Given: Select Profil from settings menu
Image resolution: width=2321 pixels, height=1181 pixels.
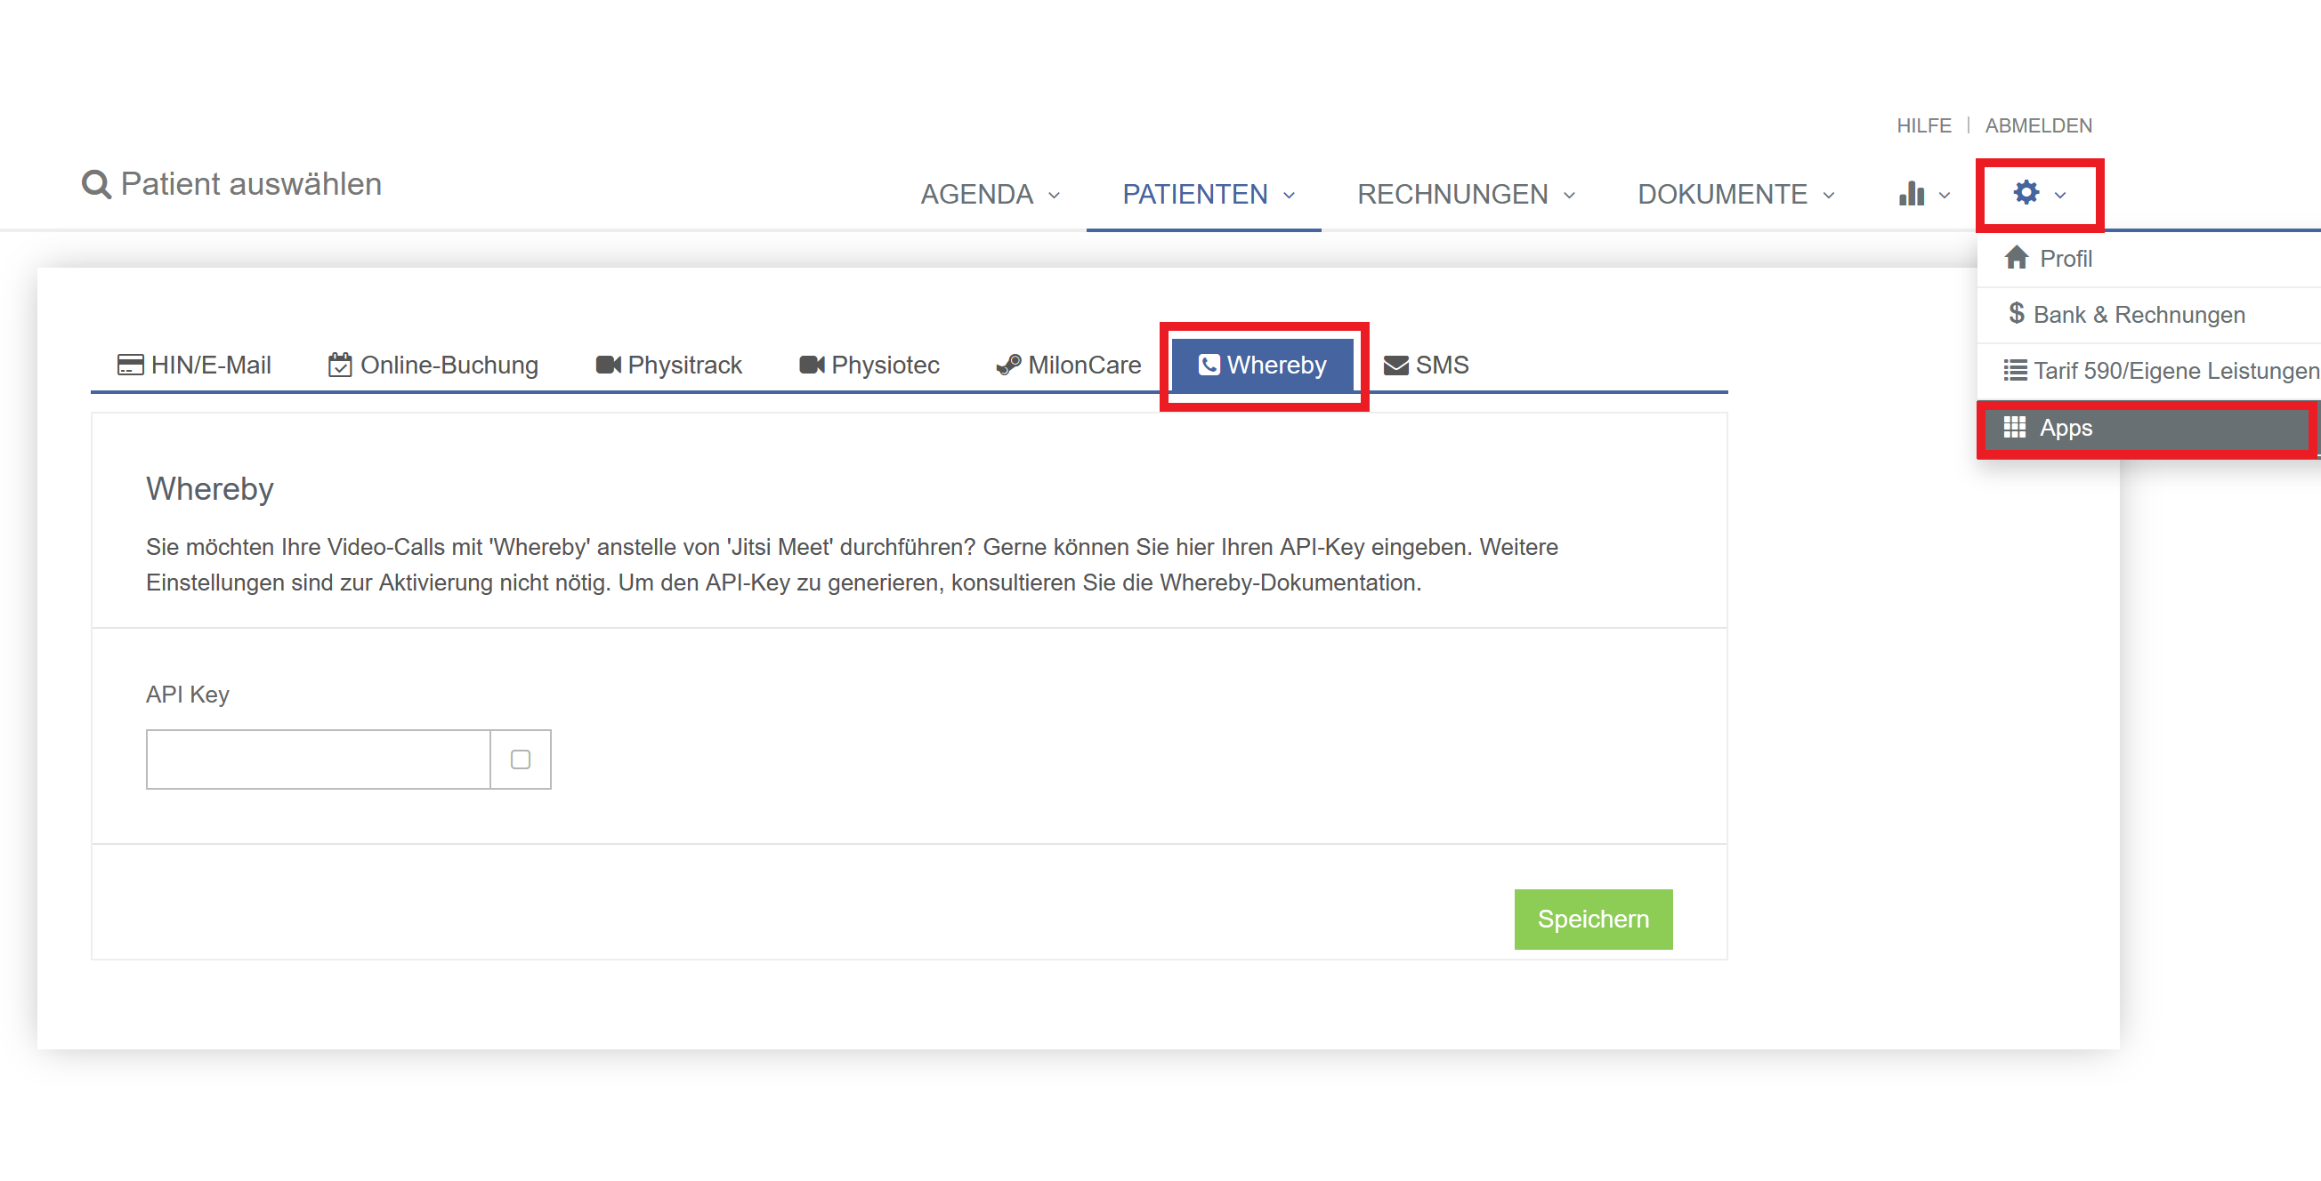Looking at the screenshot, I should click(x=2148, y=260).
